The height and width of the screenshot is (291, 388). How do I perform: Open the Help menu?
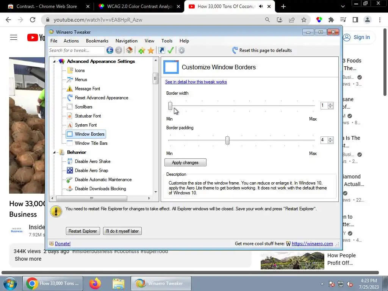pos(184,41)
